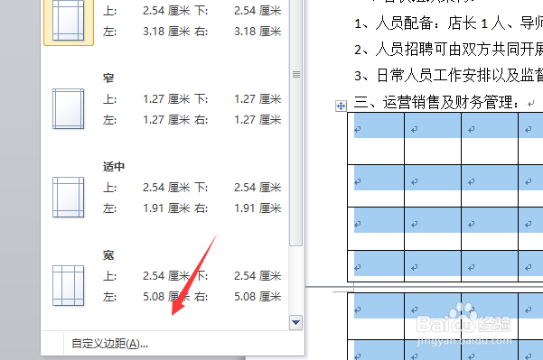Viewport: 543px width, 360px height.
Task: Click Normal preset's 右: 3.18 厘米 value
Action: click(257, 32)
